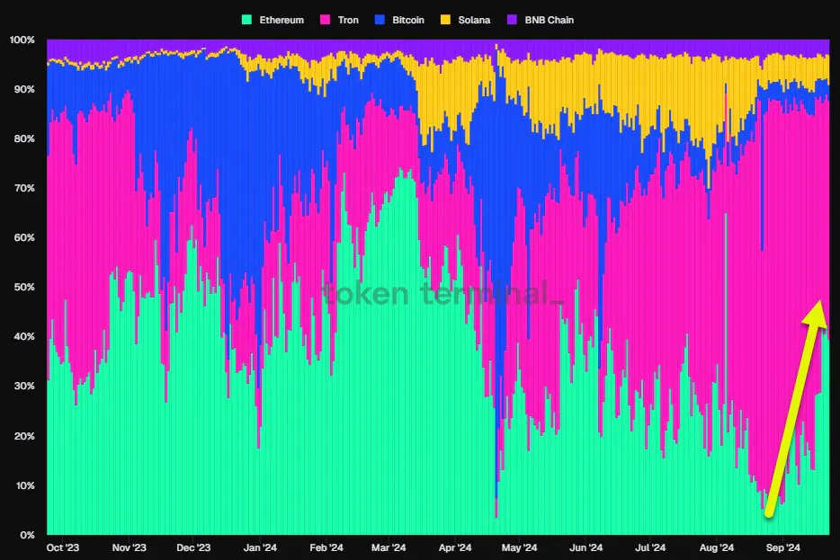Click the "20%" y-axis label

(x=24, y=436)
